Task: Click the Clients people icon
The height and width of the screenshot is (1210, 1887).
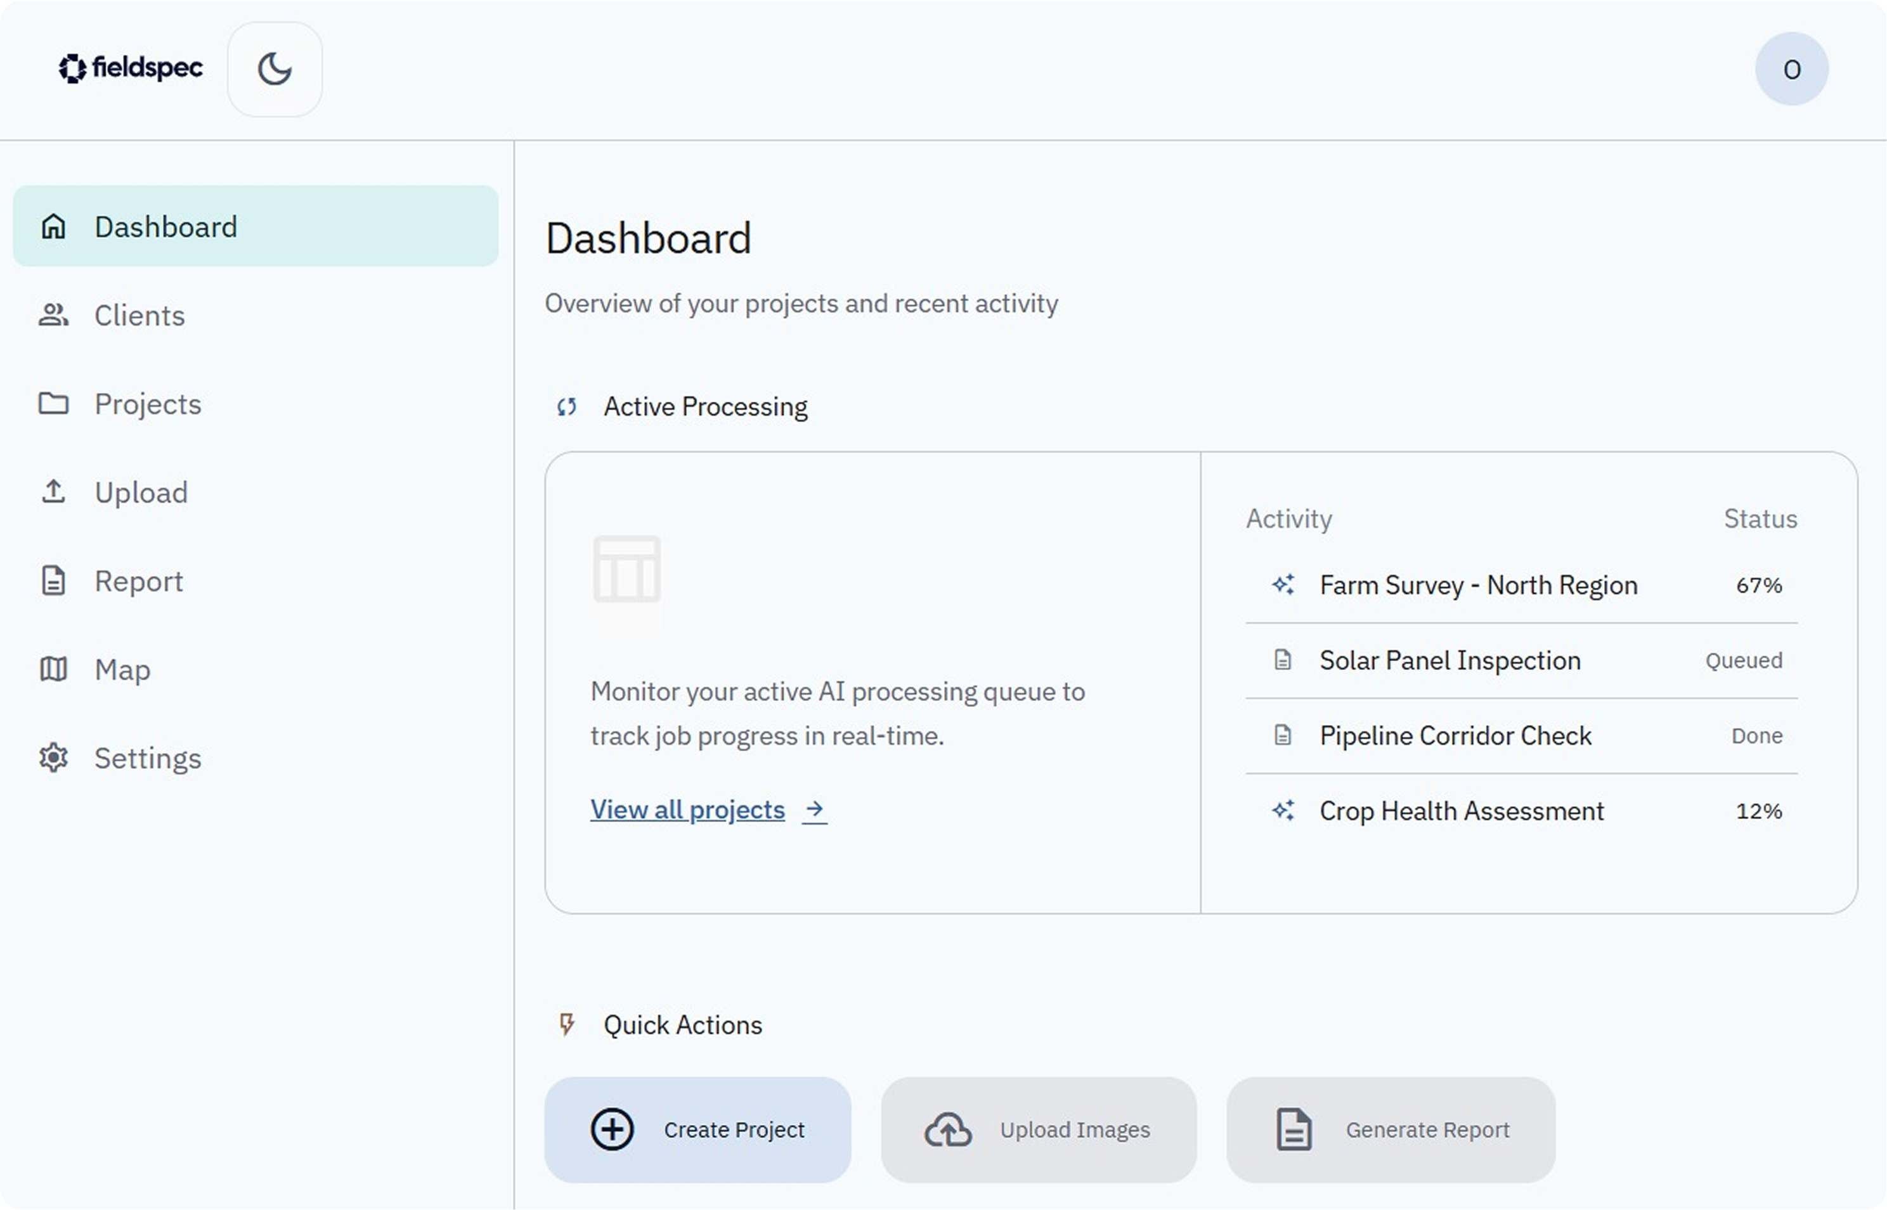Action: point(53,315)
